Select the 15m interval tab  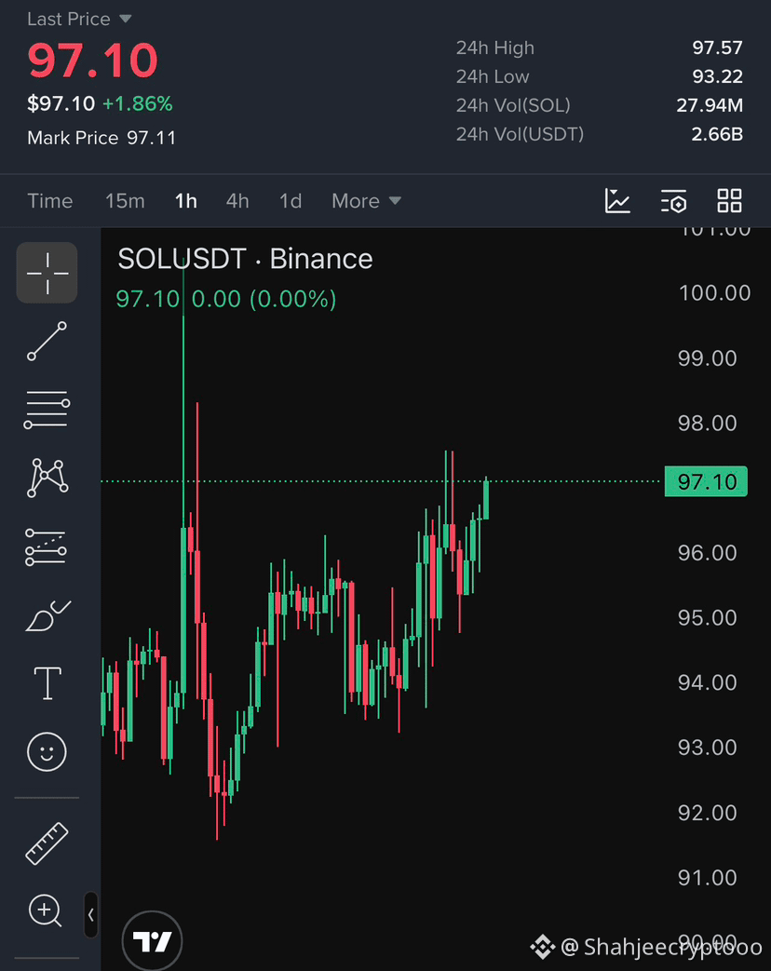[x=125, y=201]
